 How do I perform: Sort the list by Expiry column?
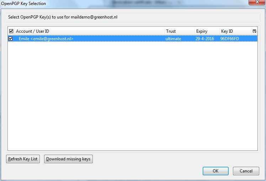207,31
